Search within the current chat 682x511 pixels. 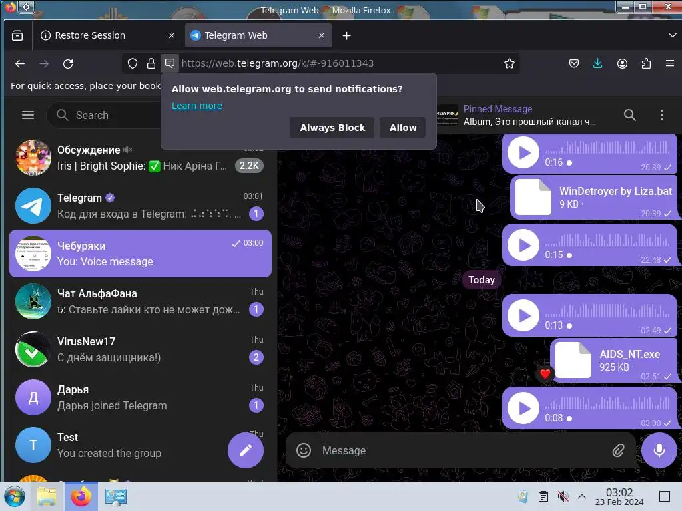point(630,115)
